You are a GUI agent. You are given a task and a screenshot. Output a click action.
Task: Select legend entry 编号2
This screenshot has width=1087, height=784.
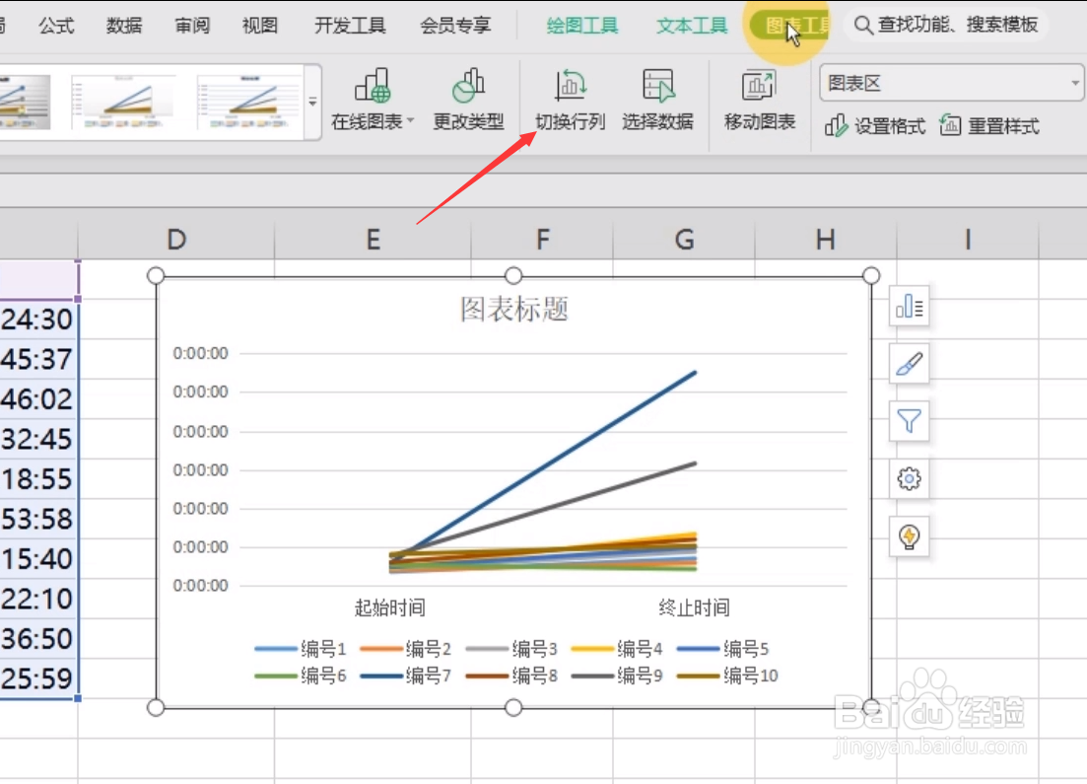click(x=406, y=649)
